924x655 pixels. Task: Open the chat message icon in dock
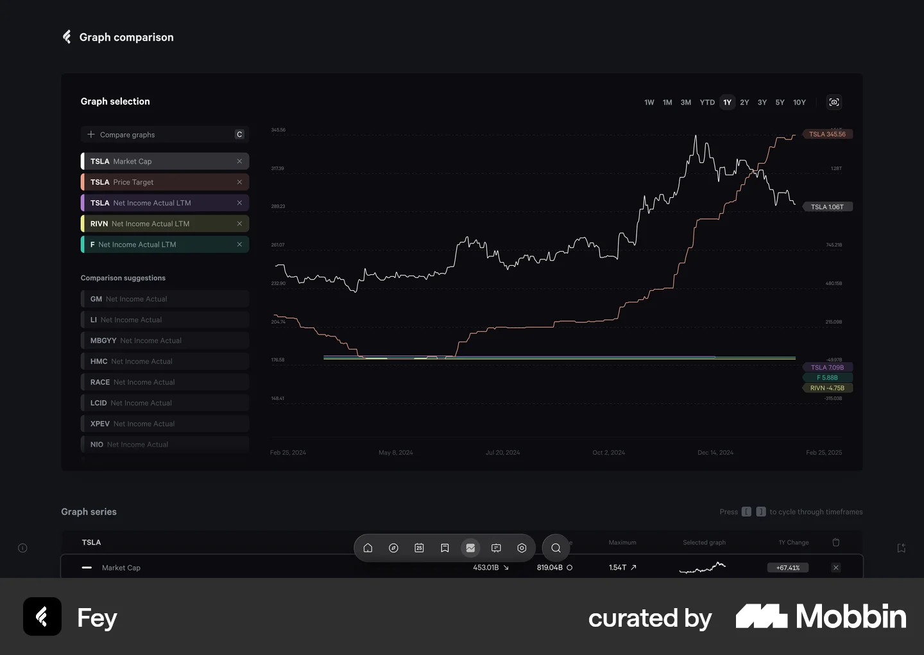click(x=496, y=548)
